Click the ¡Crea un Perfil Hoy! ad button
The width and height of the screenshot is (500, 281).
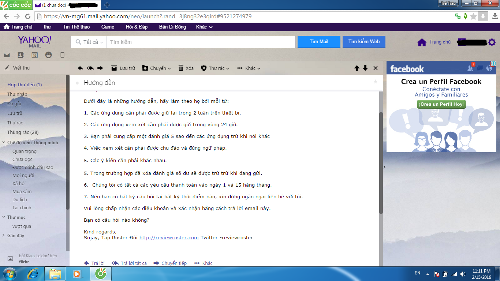point(441,104)
